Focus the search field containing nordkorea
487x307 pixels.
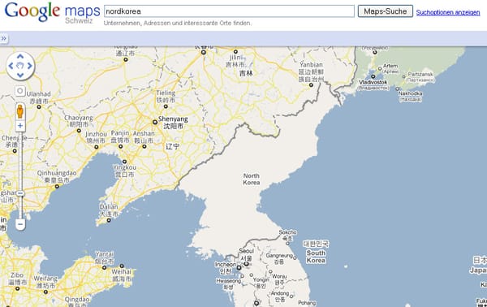[229, 11]
